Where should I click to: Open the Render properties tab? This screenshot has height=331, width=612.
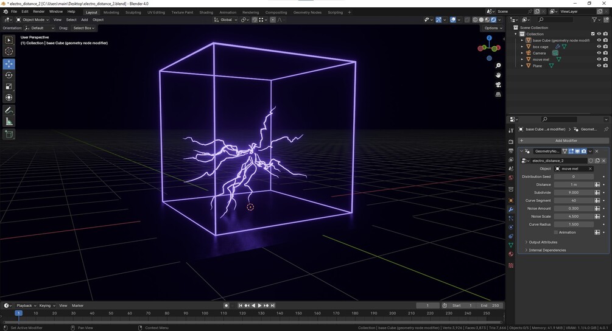511,142
